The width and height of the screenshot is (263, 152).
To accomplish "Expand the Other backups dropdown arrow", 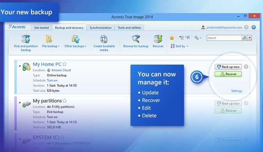I will click(86, 46).
